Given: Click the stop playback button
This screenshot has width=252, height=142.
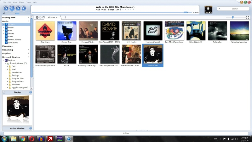Looking at the screenshot, I should 18,9.
